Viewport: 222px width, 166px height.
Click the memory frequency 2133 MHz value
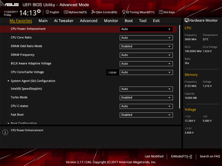pos(191,86)
